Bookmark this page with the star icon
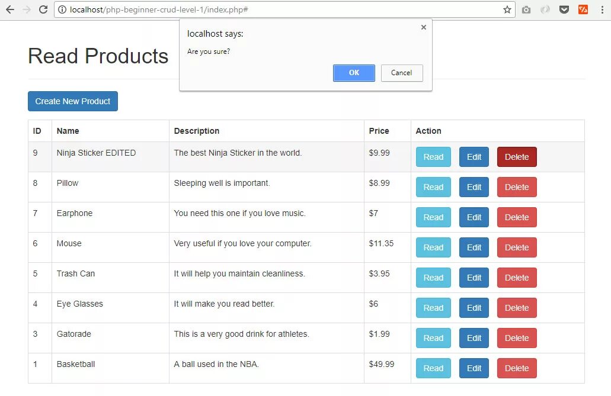 pyautogui.click(x=507, y=9)
